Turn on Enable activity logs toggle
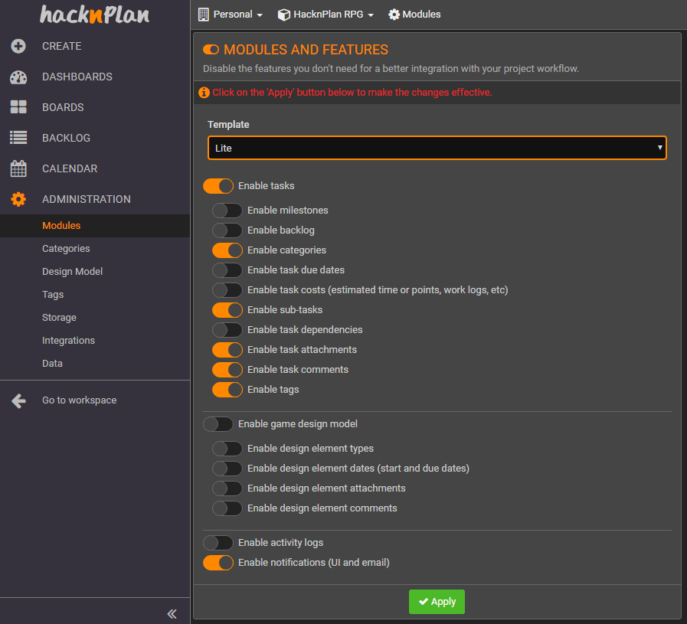 [x=218, y=543]
